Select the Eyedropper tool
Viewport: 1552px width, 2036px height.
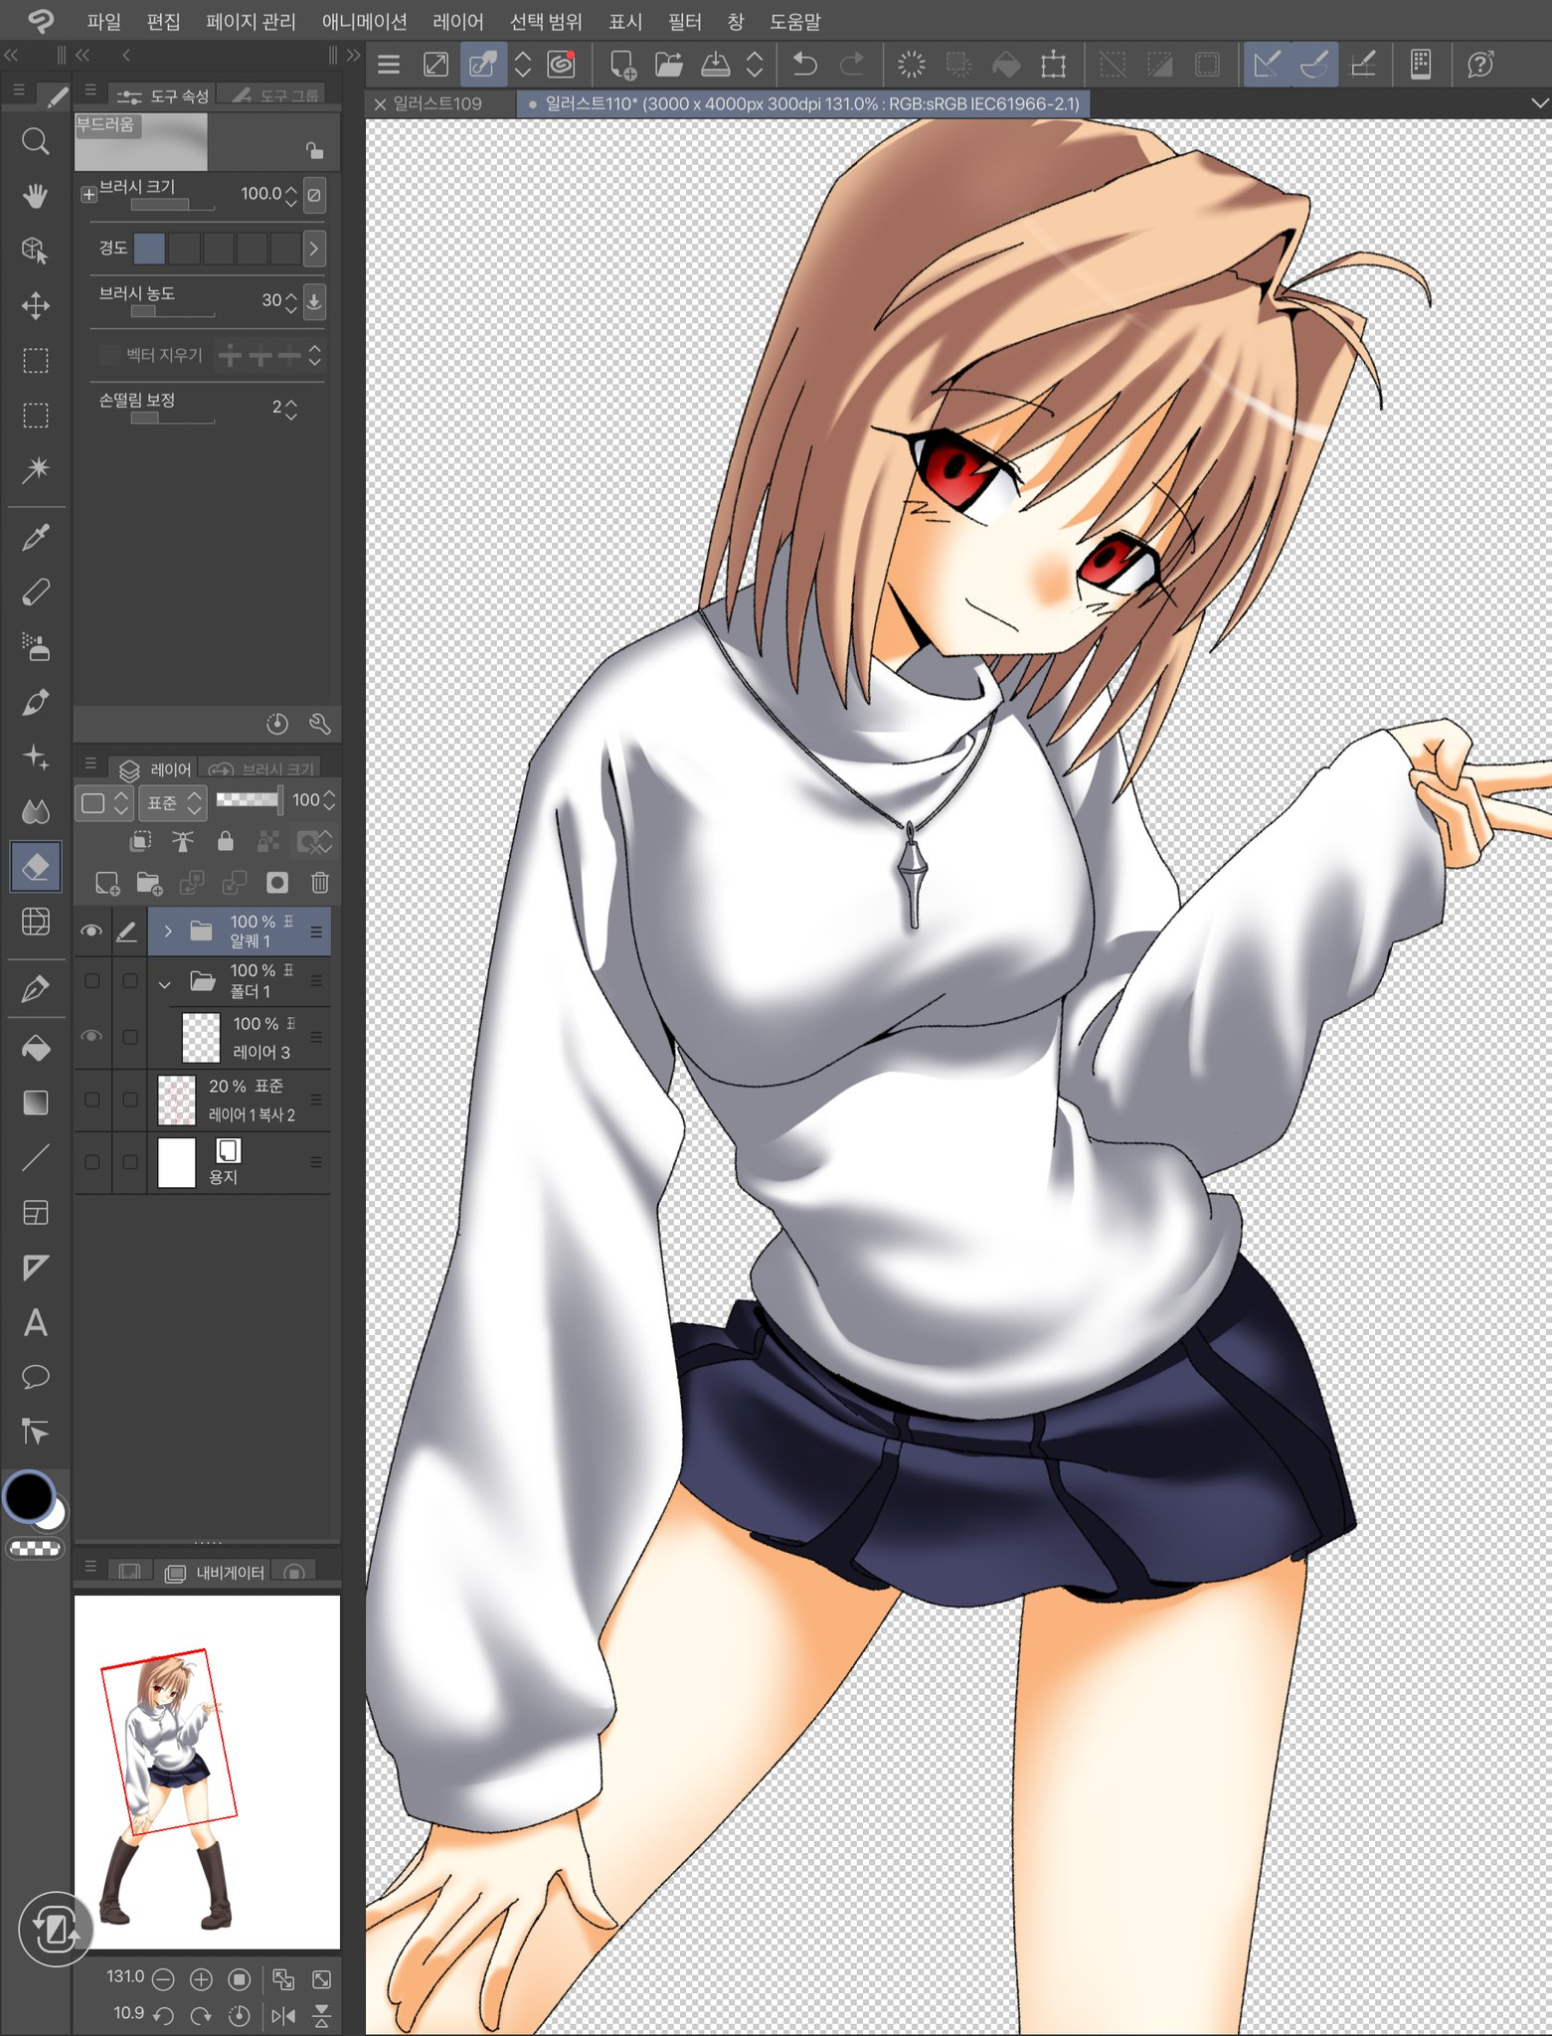tap(36, 538)
